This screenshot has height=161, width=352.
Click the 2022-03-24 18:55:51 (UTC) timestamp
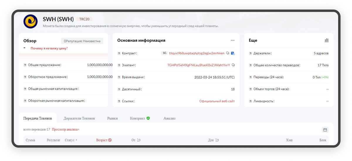coord(214,77)
